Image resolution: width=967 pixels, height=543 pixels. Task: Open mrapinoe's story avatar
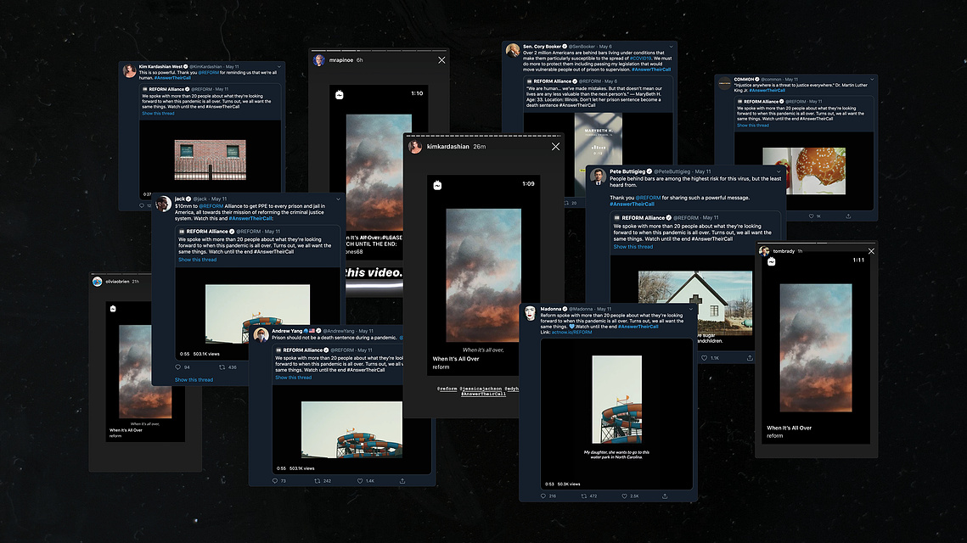click(x=319, y=59)
